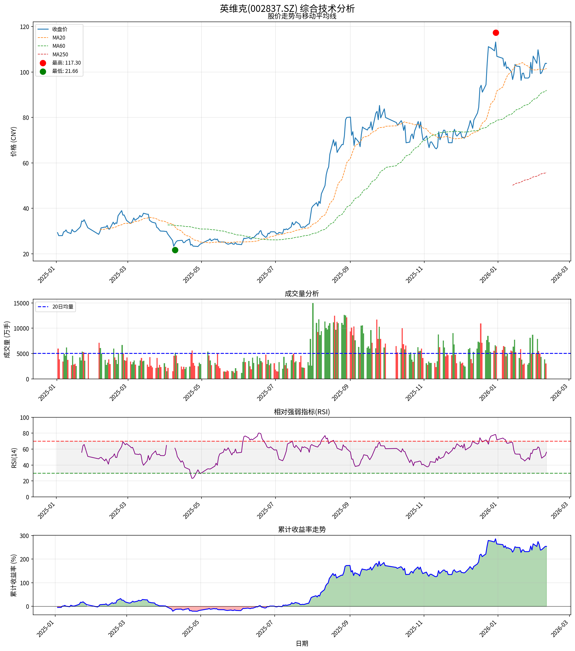575x651 pixels.
Task: Click the MA250 red dashed legend entry
Action: pos(60,54)
